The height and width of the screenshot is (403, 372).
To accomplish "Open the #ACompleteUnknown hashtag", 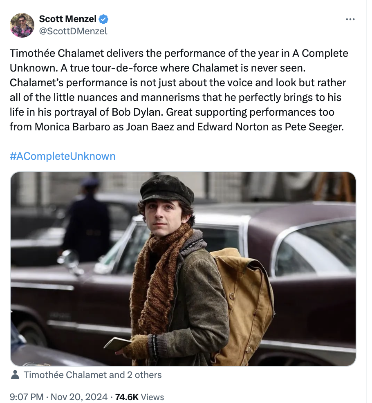I will point(63,156).
